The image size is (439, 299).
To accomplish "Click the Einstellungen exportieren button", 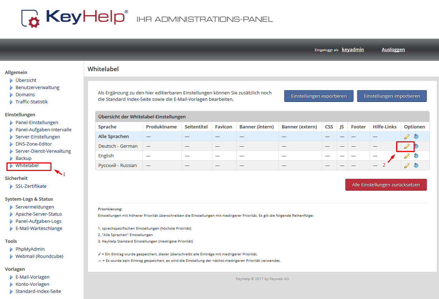I will 319,96.
